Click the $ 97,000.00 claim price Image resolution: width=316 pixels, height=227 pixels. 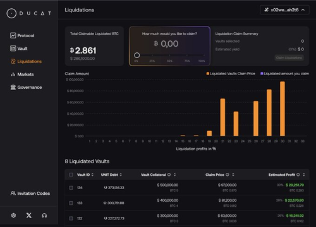(x=228, y=185)
